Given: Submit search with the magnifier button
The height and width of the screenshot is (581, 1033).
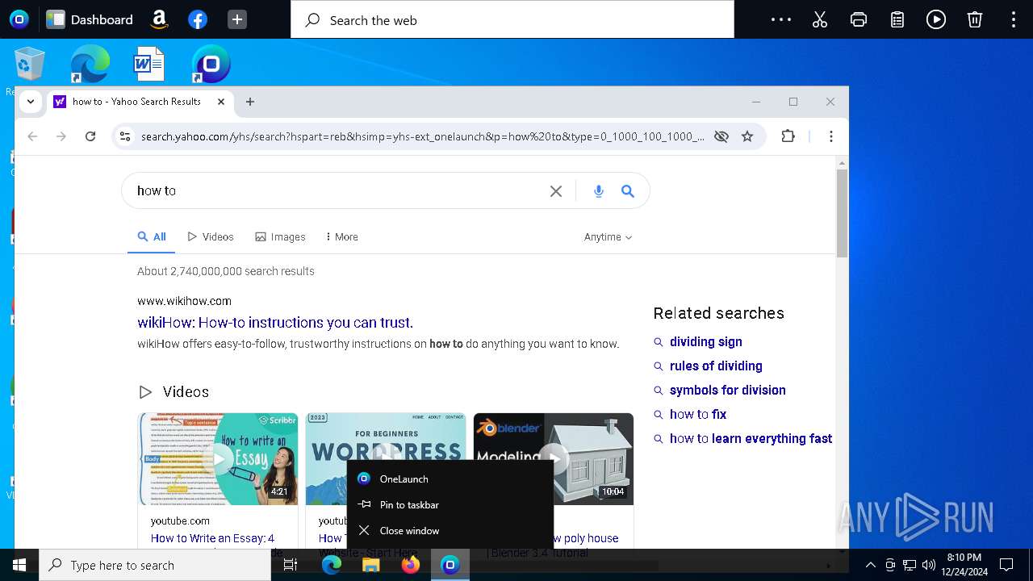Looking at the screenshot, I should [628, 191].
